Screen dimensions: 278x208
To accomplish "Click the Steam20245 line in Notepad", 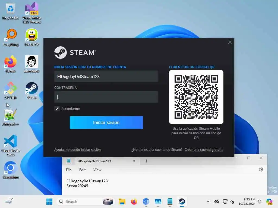I will click(x=77, y=186).
